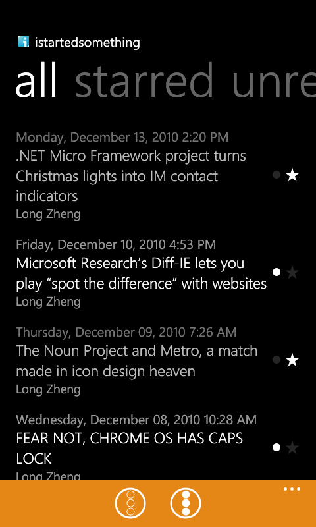The width and height of the screenshot is (316, 527).
Task: Toggle read dot on .NET Micro Framework article
Action: click(276, 175)
